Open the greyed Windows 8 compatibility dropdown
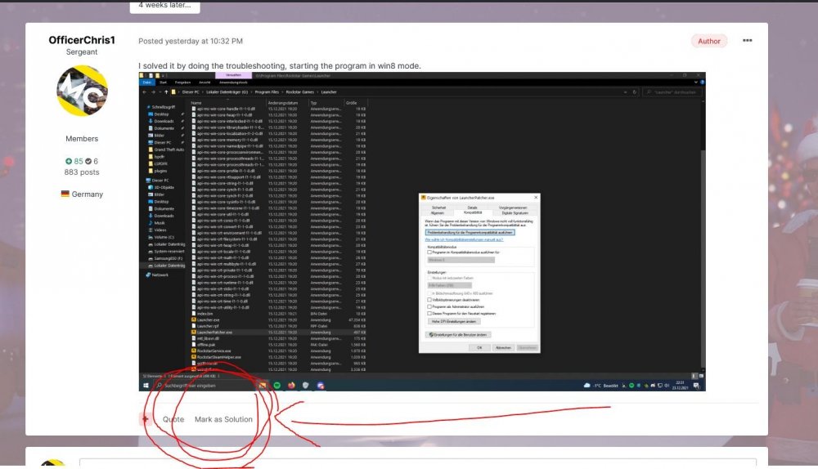 461,260
